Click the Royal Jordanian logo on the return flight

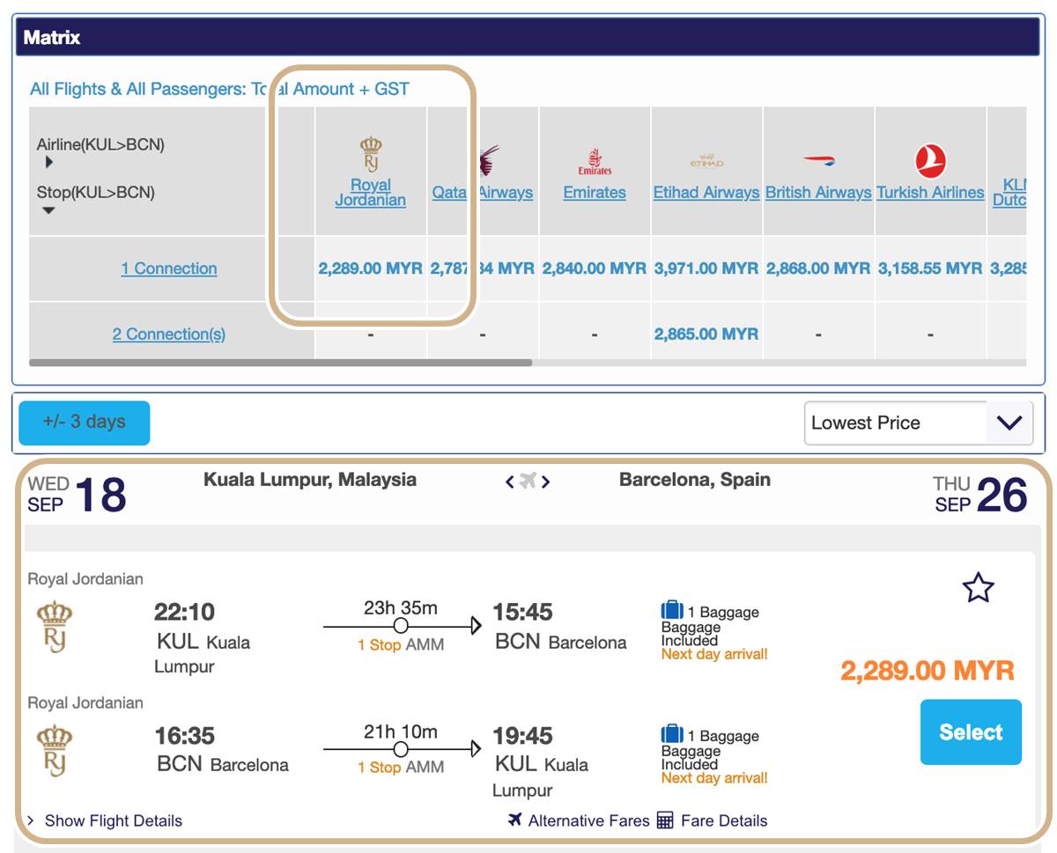click(55, 751)
